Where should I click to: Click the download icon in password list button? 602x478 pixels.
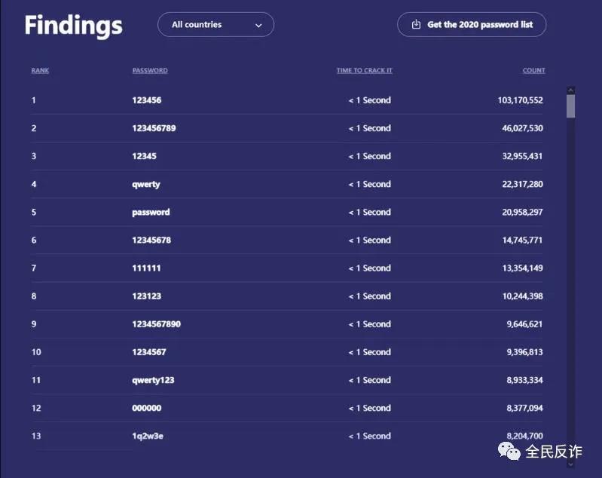[416, 25]
